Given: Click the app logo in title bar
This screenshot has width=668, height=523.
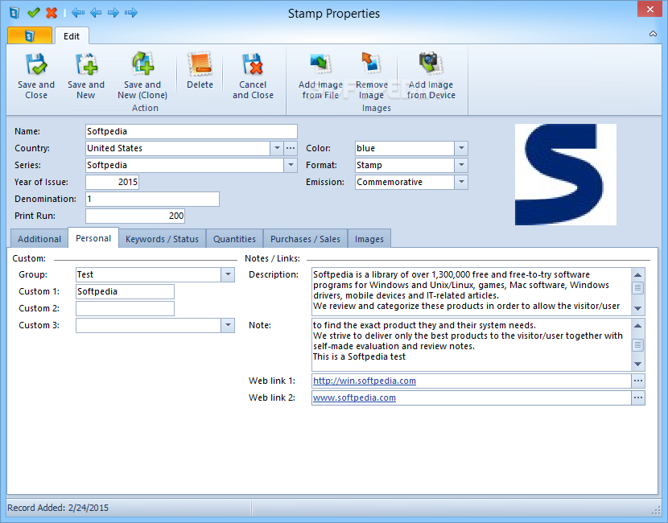Looking at the screenshot, I should (14, 13).
